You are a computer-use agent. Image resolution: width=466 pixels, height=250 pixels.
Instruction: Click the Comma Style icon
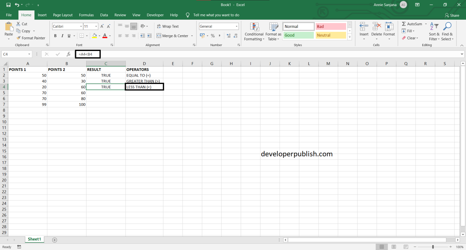[x=219, y=36]
